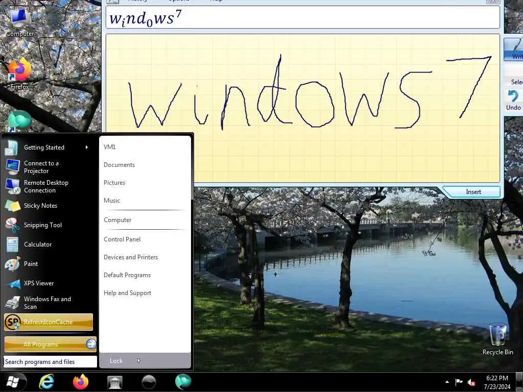
Task: Click the Search programs and files box
Action: click(x=51, y=362)
